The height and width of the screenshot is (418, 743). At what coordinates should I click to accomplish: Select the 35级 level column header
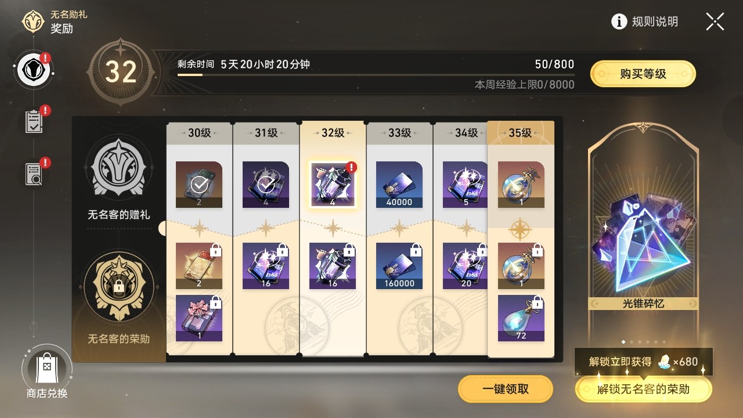(521, 133)
